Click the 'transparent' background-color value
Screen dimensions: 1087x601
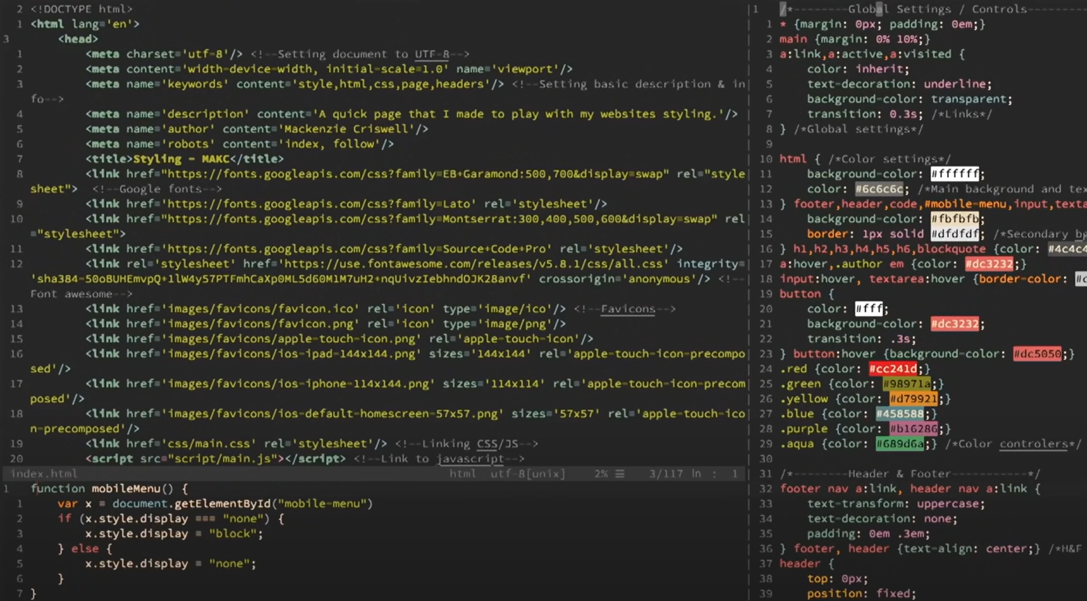tap(968, 99)
